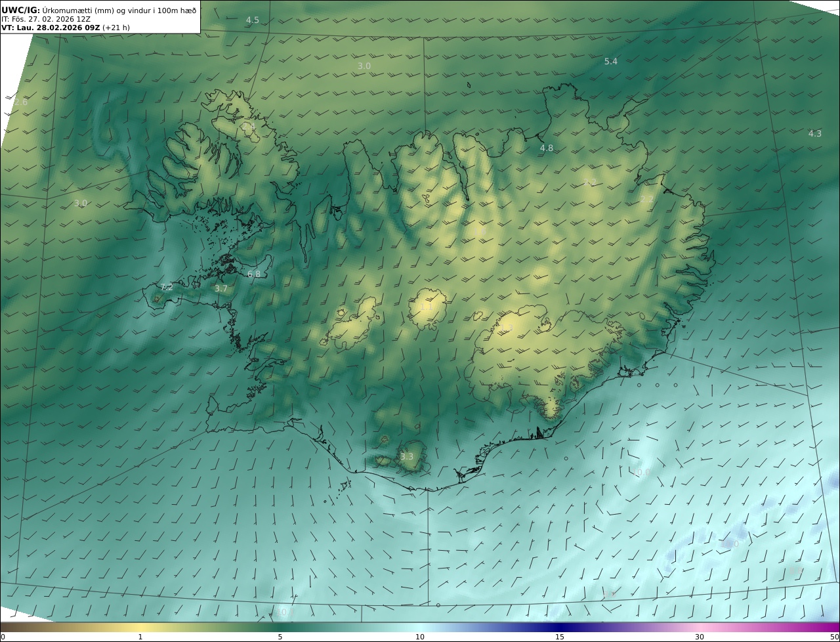This screenshot has width=840, height=642.
Task: Click the colorbar tick labelled 5
Action: [280, 637]
